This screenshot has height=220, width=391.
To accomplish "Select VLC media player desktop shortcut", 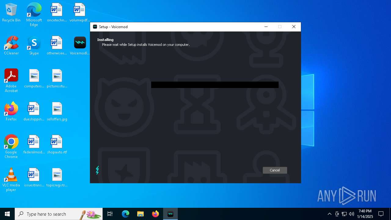I will coord(11,180).
